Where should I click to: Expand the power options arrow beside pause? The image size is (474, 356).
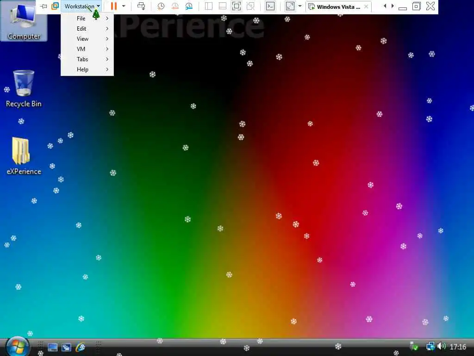124,6
